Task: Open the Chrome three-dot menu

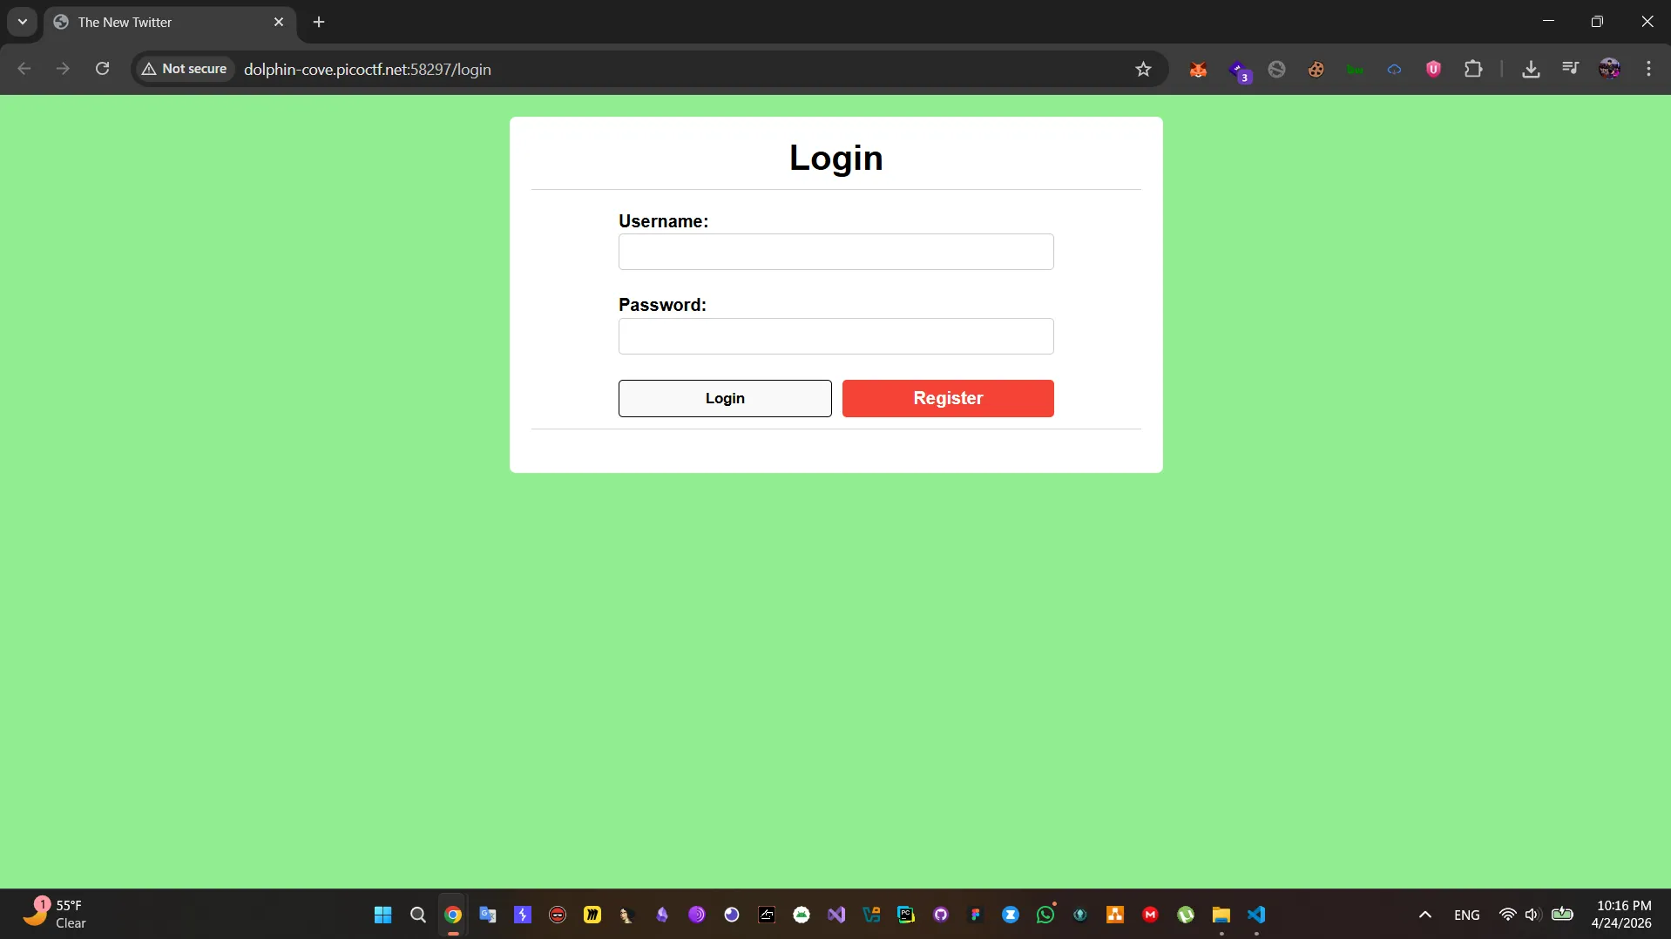Action: point(1648,69)
